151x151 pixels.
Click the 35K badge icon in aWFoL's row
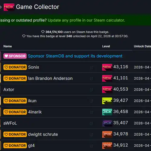point(107,123)
